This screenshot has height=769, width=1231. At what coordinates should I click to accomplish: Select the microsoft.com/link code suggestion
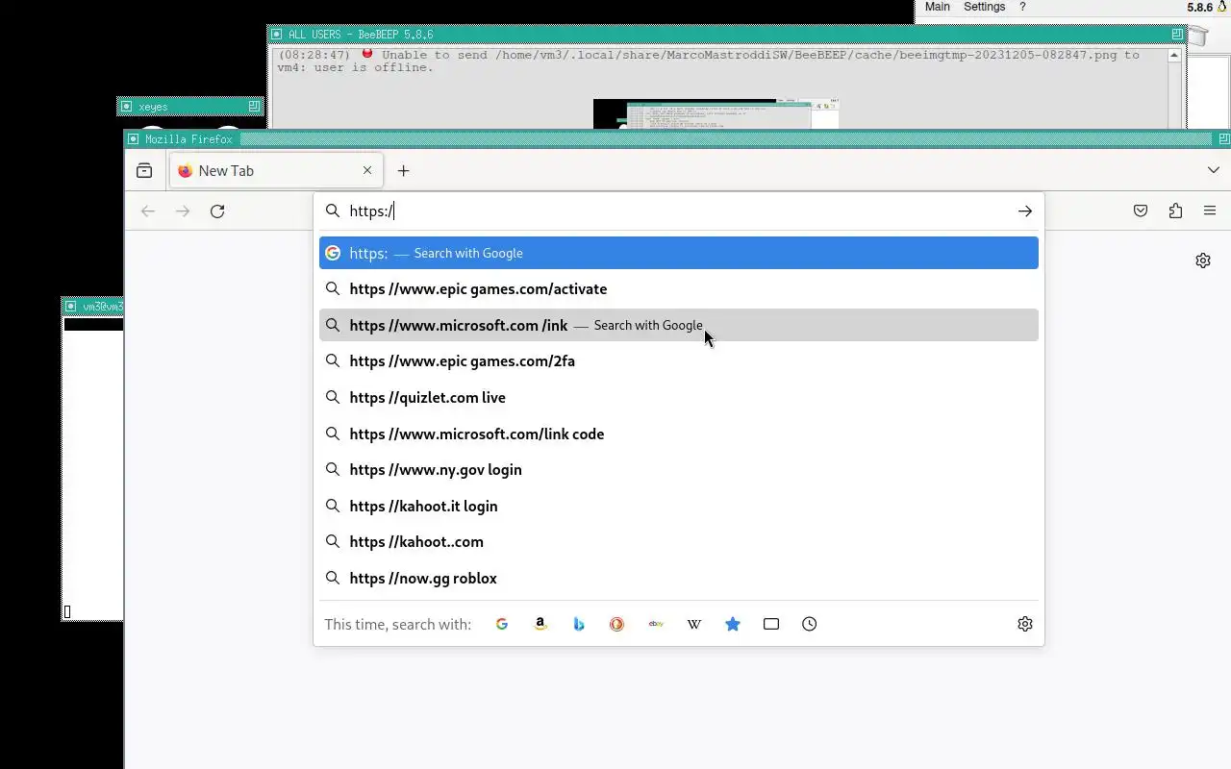click(679, 434)
